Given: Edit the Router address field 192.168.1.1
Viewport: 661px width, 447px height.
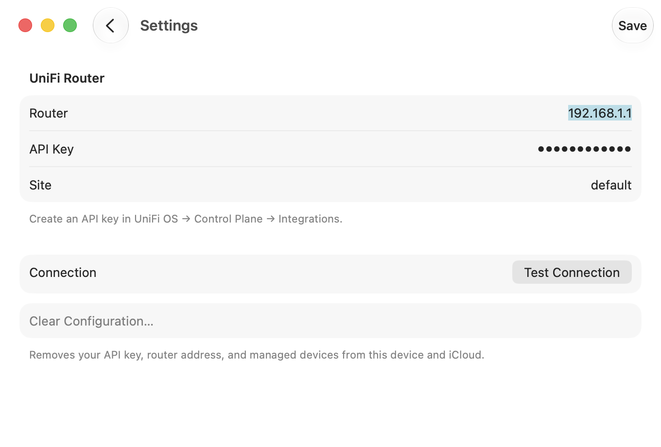Looking at the screenshot, I should click(600, 113).
